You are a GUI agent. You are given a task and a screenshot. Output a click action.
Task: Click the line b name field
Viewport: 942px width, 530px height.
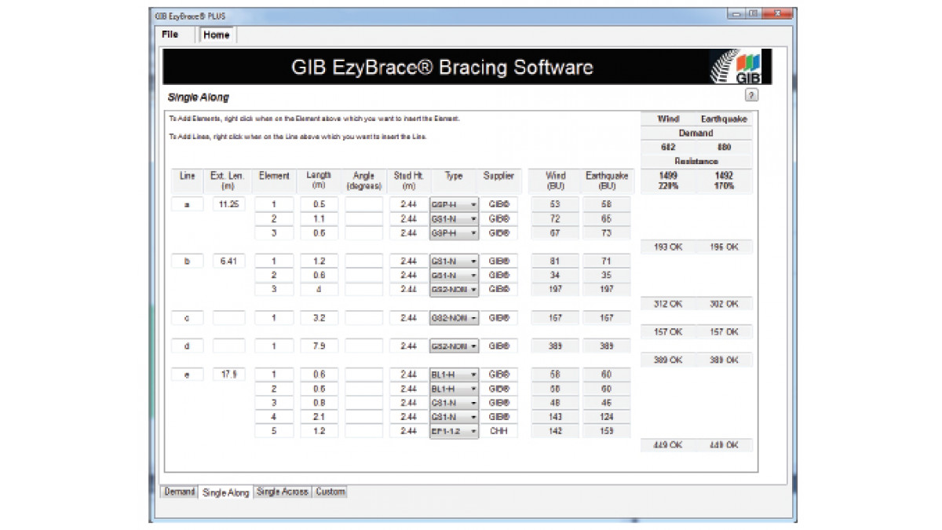pos(187,261)
